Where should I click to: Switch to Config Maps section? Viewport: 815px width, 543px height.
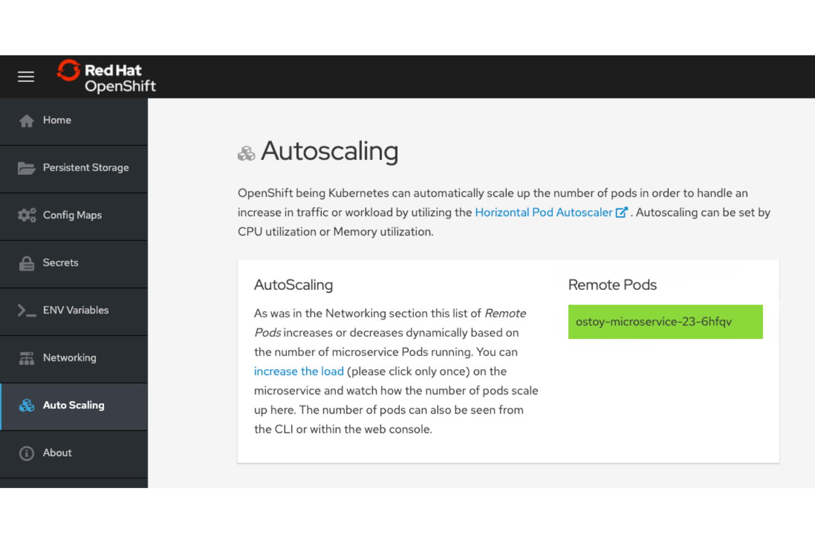pos(72,215)
